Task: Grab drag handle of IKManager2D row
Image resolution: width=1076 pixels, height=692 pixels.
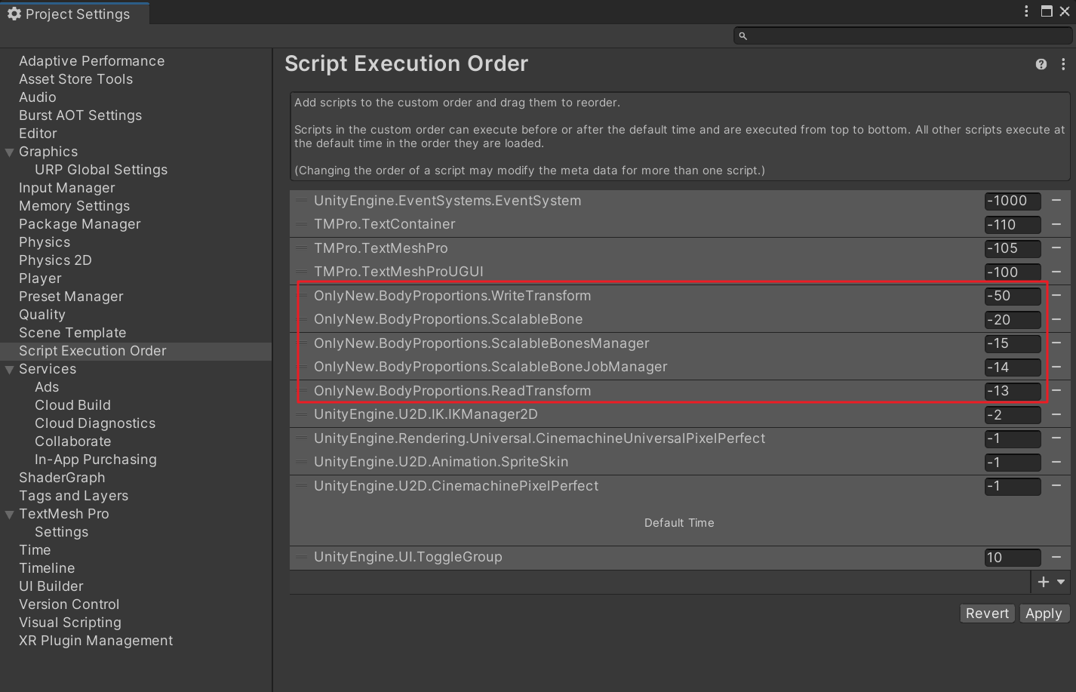Action: (301, 414)
